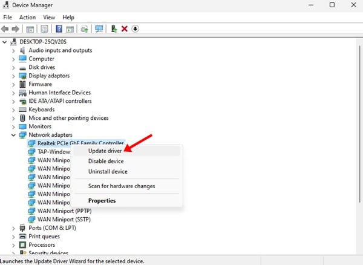Screen dimensions: 363x265
Task: Click the Ports (COM & LPT) icon
Action: coord(22,228)
